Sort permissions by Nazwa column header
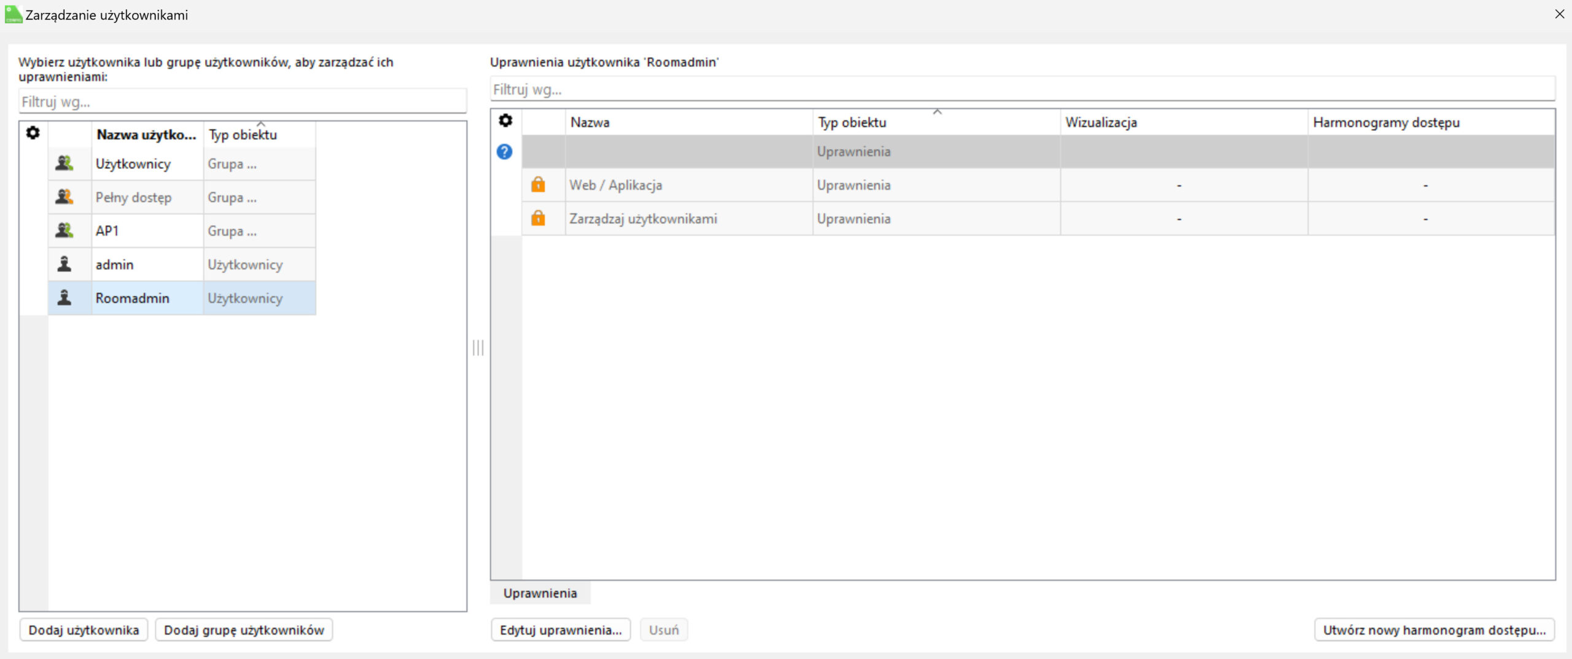Viewport: 1572px width, 659px height. [x=589, y=122]
